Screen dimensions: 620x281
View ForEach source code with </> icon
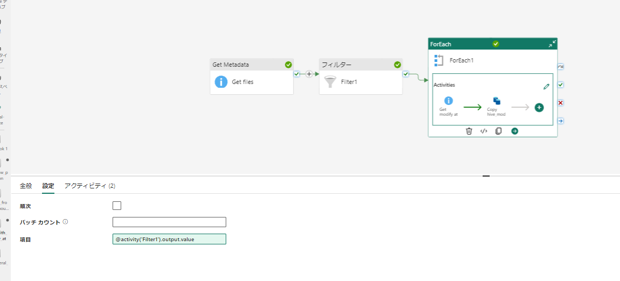[x=484, y=131]
